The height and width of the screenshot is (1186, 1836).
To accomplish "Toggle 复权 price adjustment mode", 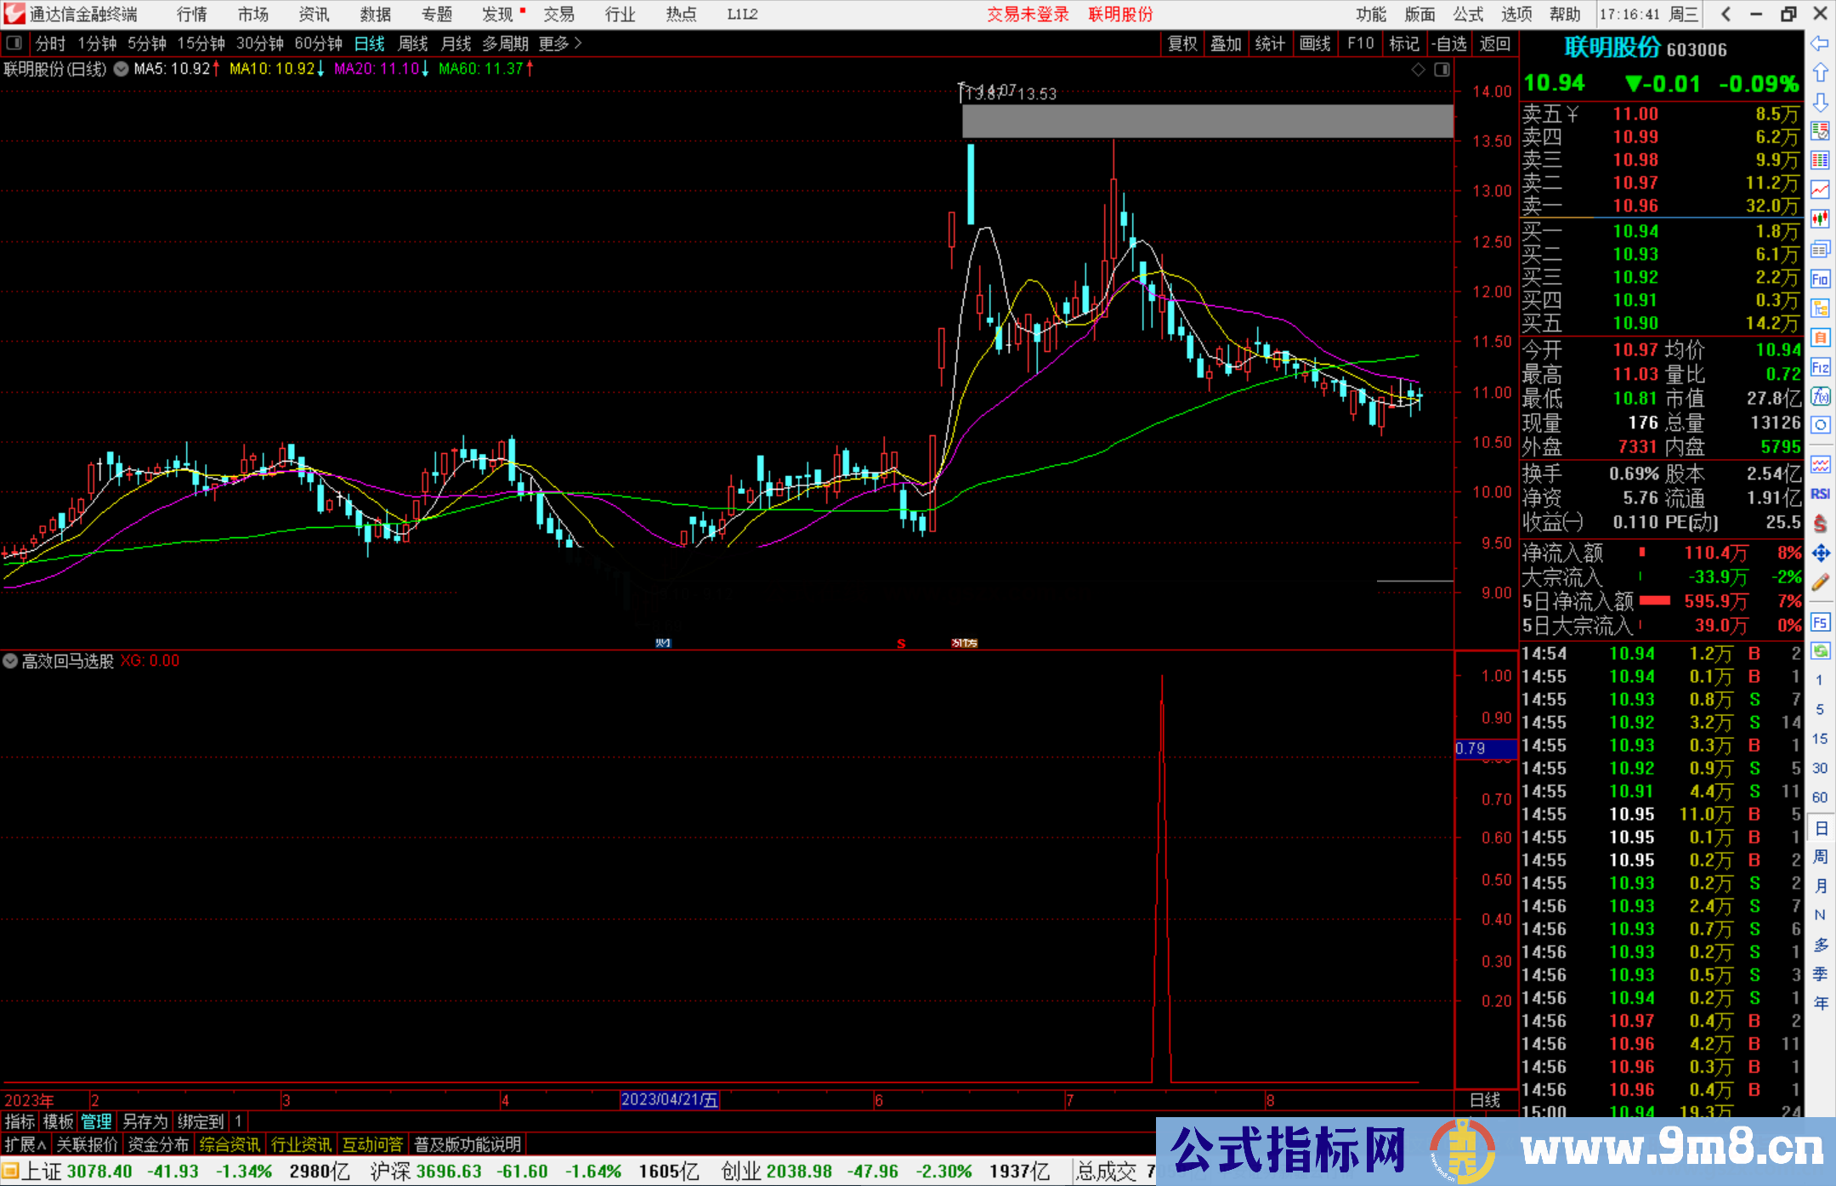I will pyautogui.click(x=1182, y=43).
